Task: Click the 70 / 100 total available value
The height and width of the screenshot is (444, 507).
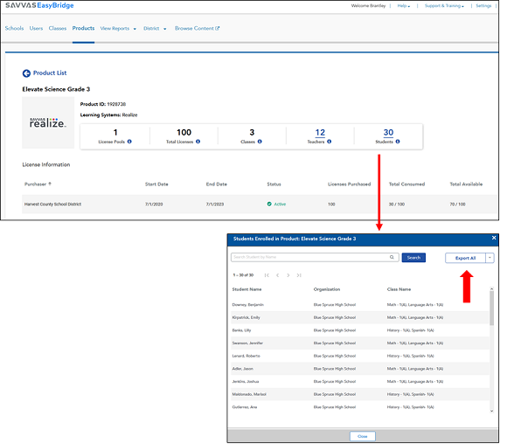Action: 457,204
